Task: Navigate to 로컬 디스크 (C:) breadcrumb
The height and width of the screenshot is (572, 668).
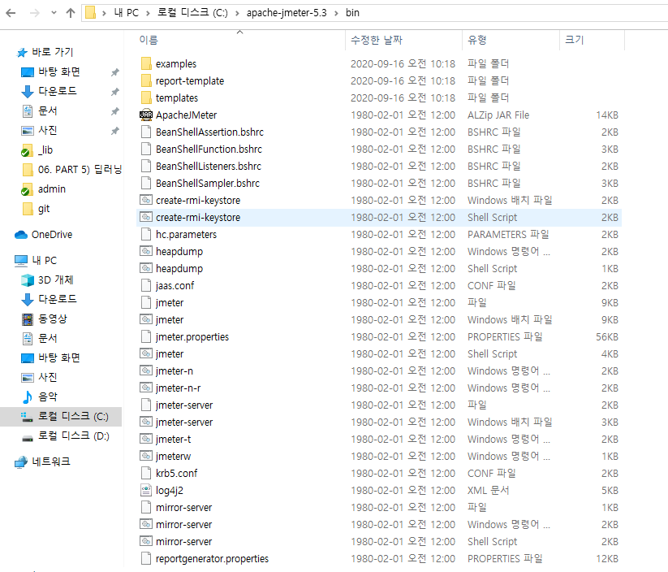Action: 192,13
